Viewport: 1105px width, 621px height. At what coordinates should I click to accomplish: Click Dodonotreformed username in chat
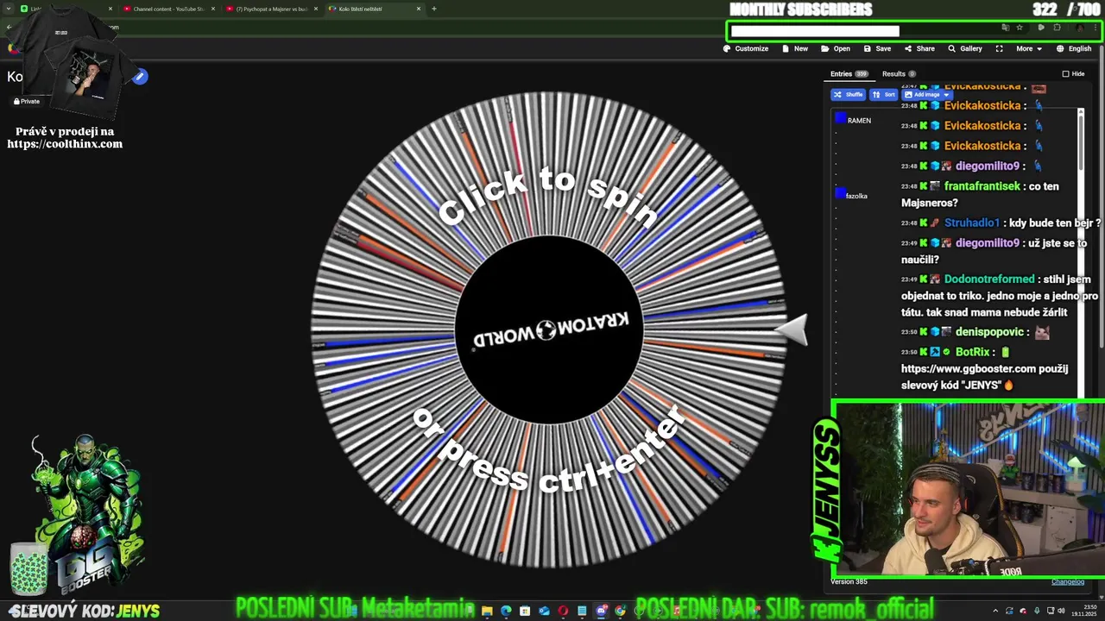tap(989, 279)
